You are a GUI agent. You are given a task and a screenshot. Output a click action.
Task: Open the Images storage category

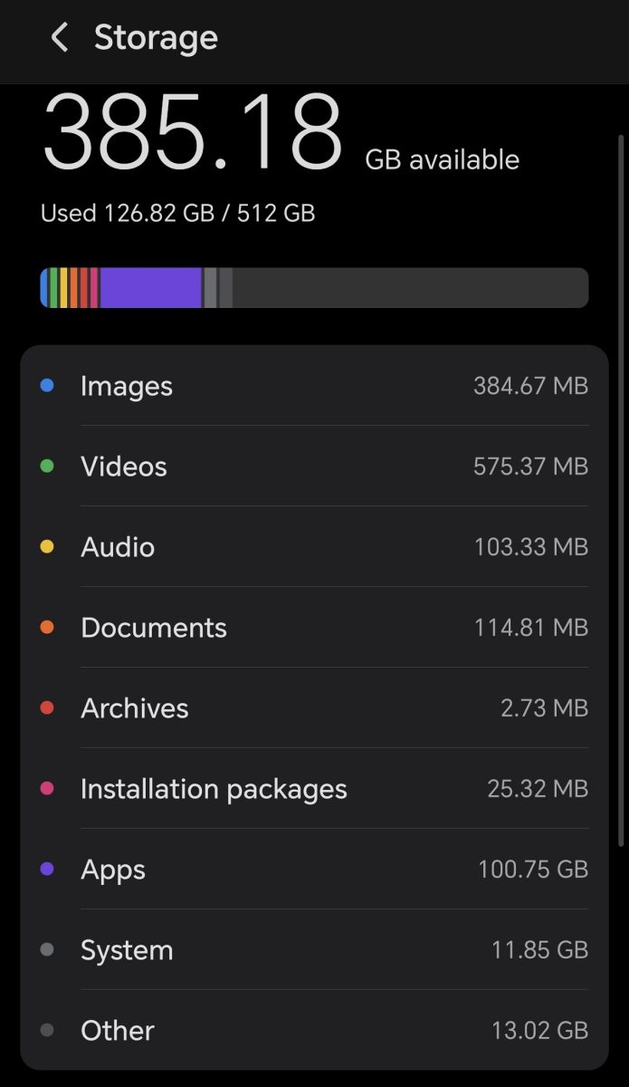pos(314,386)
